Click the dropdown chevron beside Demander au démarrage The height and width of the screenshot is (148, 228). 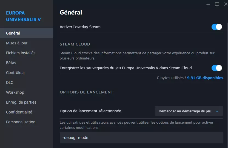[x=217, y=111]
